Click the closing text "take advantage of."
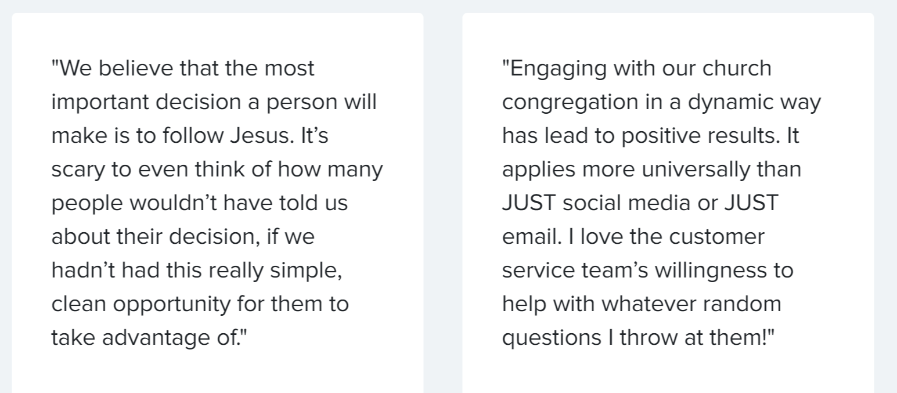This screenshot has height=393, width=897. (146, 338)
